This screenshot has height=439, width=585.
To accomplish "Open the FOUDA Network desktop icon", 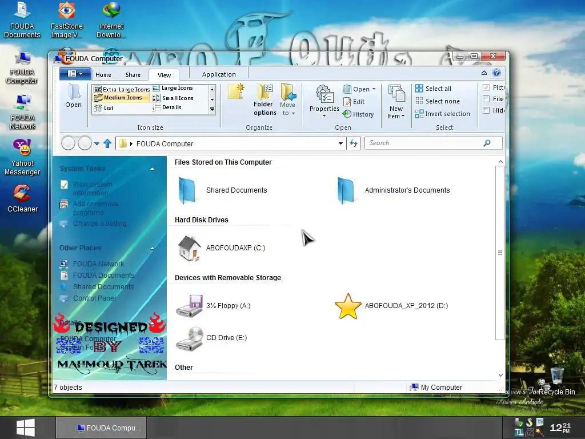I will [22, 111].
